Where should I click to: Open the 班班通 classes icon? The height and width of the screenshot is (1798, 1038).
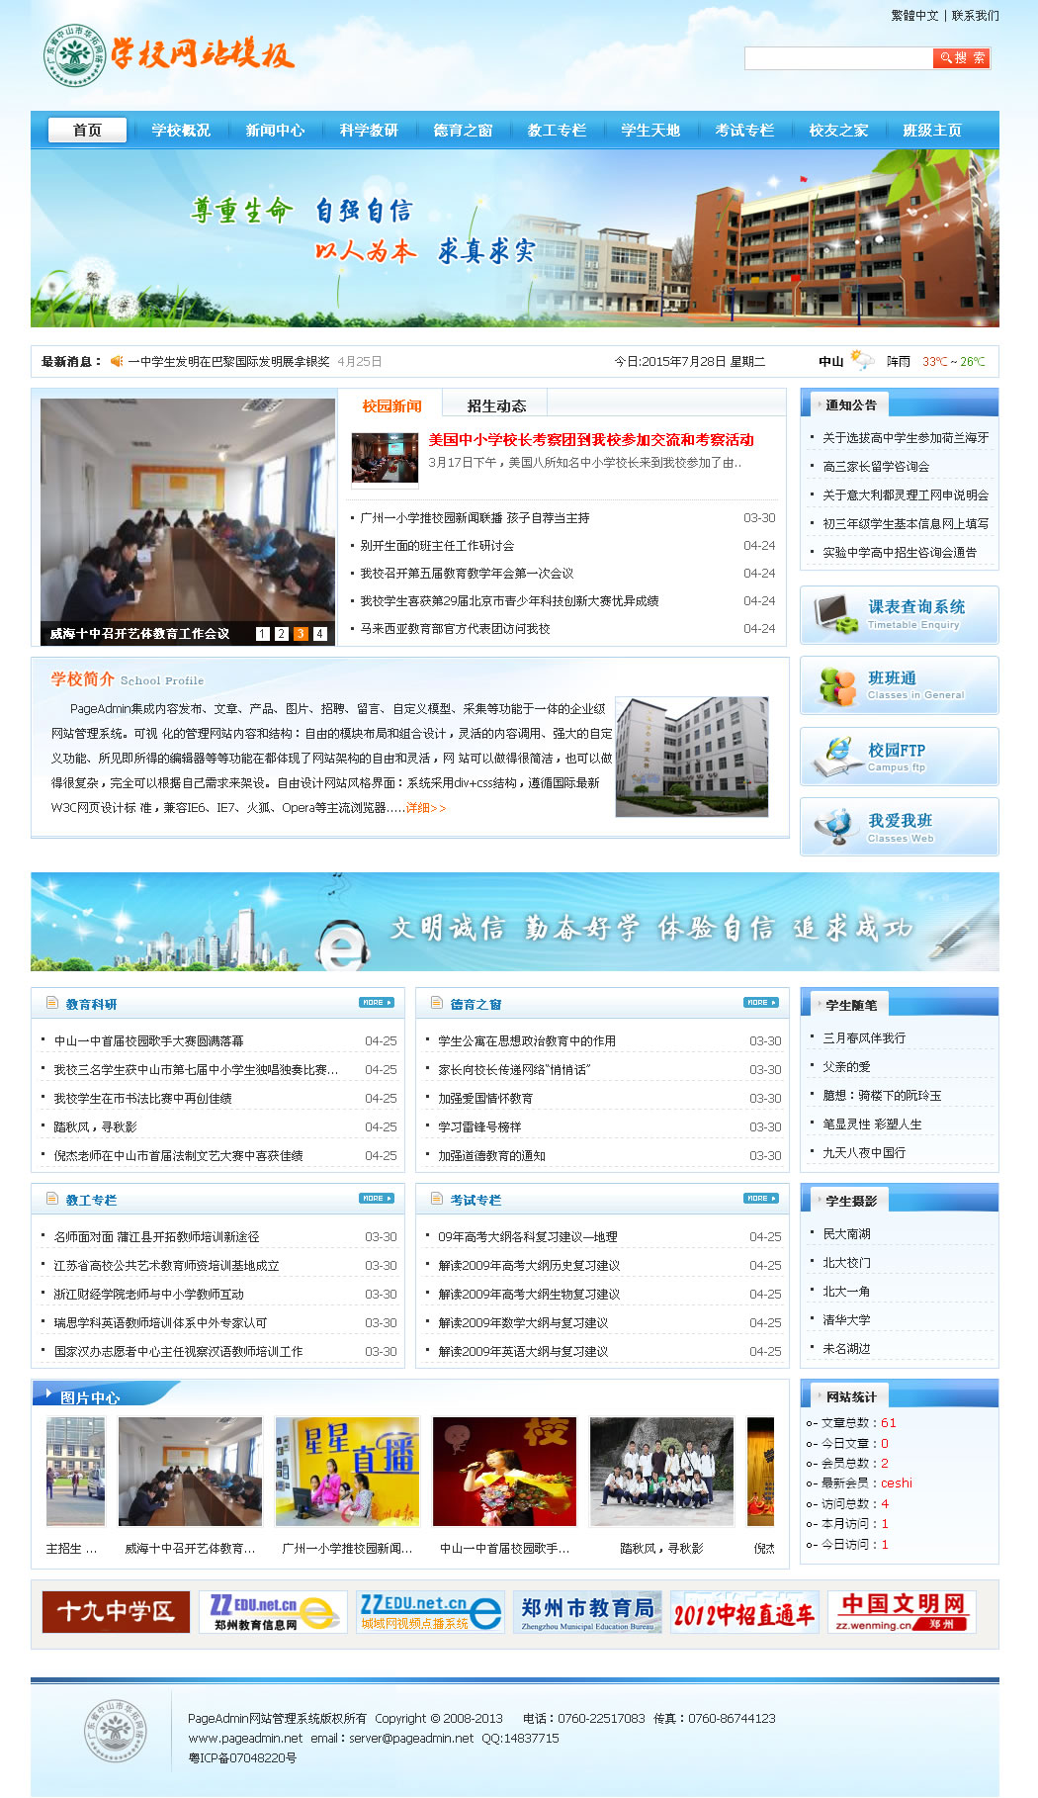[x=835, y=685]
